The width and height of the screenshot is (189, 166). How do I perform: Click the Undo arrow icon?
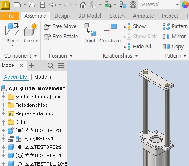click(53, 5)
